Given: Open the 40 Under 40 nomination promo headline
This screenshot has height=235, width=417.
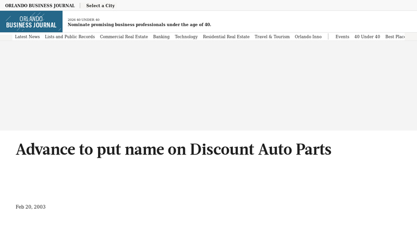Looking at the screenshot, I should click(x=139, y=25).
